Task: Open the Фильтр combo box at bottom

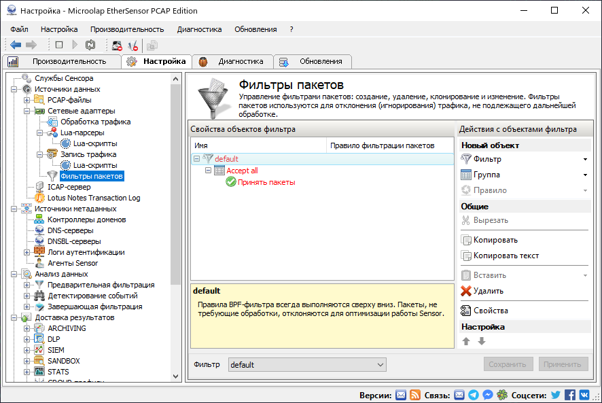Action: [306, 364]
